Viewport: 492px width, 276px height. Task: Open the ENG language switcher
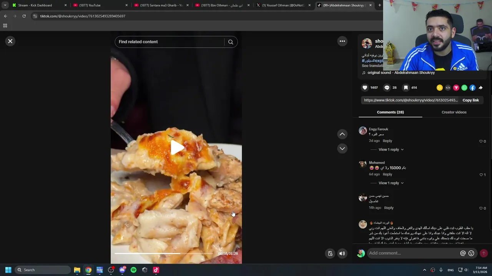pos(450,270)
